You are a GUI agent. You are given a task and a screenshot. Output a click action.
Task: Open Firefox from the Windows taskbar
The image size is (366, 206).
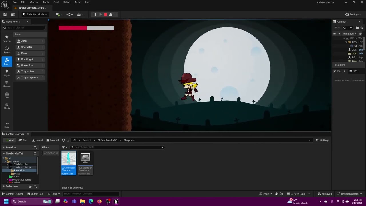(99, 201)
